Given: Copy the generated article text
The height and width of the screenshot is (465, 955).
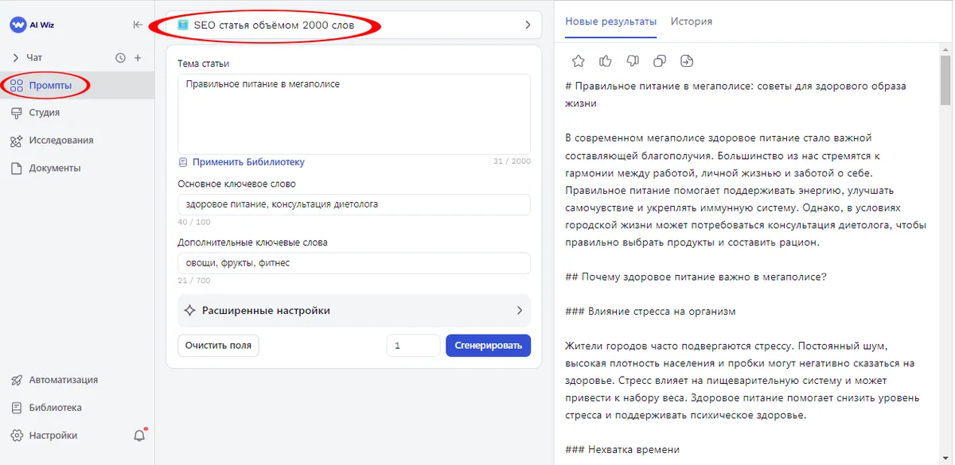Looking at the screenshot, I should (660, 60).
